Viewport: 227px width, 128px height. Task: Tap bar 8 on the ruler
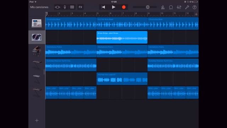tap(136, 14)
